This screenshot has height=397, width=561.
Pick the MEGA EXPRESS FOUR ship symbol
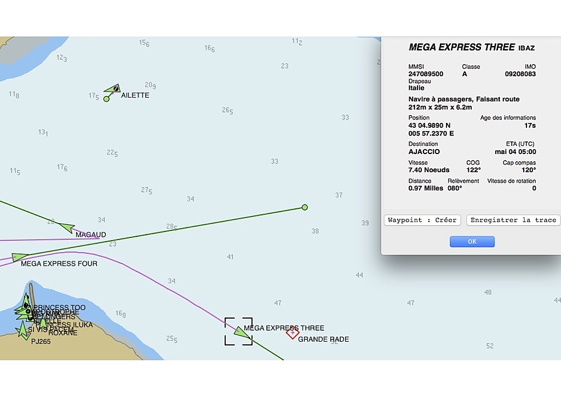[x=19, y=257]
